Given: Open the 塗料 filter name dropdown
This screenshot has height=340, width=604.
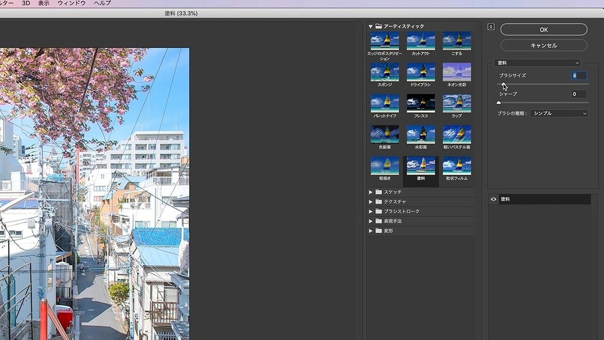Looking at the screenshot, I should pyautogui.click(x=537, y=63).
